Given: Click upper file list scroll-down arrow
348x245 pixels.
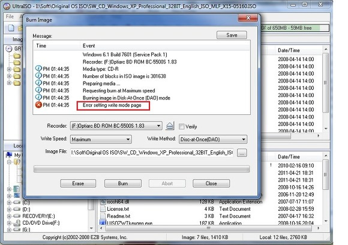Looking at the screenshot, I should (x=326, y=129).
